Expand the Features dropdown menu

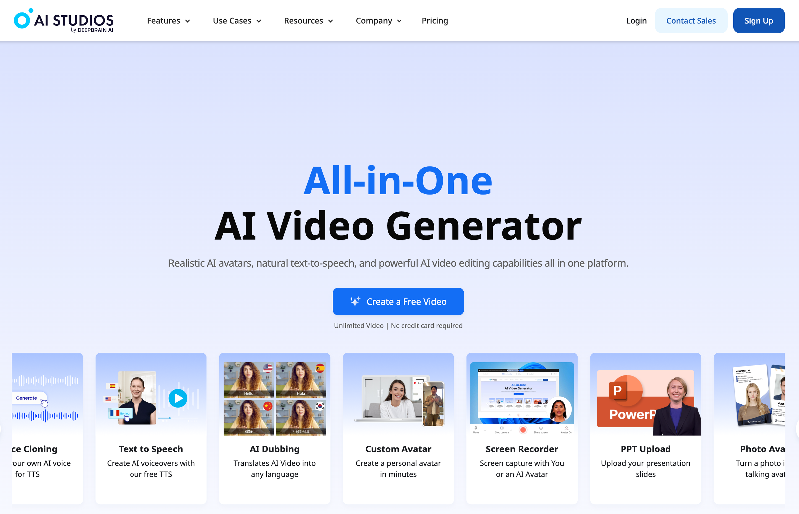[x=168, y=20]
